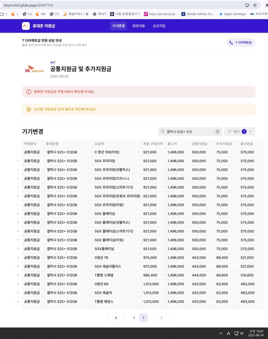Viewport: 268px width, 339px height.
Task: Click the filter sliders icon in yellow banner
Action: (29, 109)
